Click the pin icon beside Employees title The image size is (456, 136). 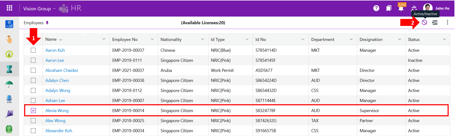click(x=47, y=23)
